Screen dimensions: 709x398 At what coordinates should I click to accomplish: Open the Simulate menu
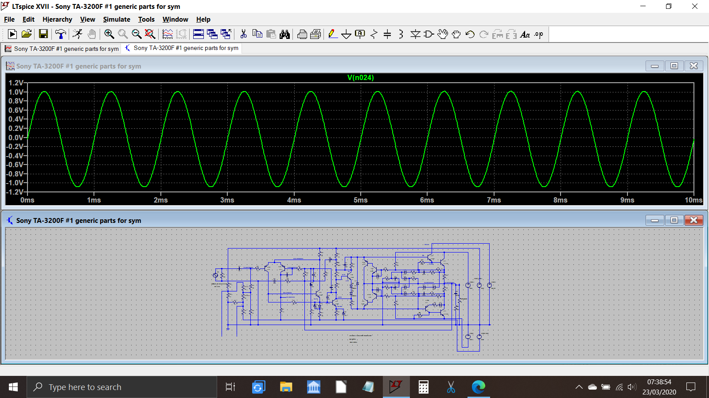(x=117, y=19)
